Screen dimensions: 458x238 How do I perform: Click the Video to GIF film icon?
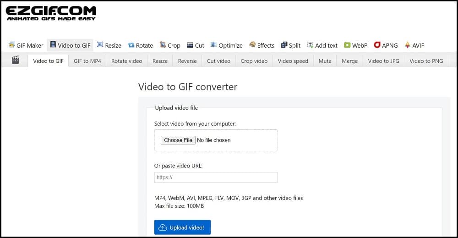coord(53,44)
